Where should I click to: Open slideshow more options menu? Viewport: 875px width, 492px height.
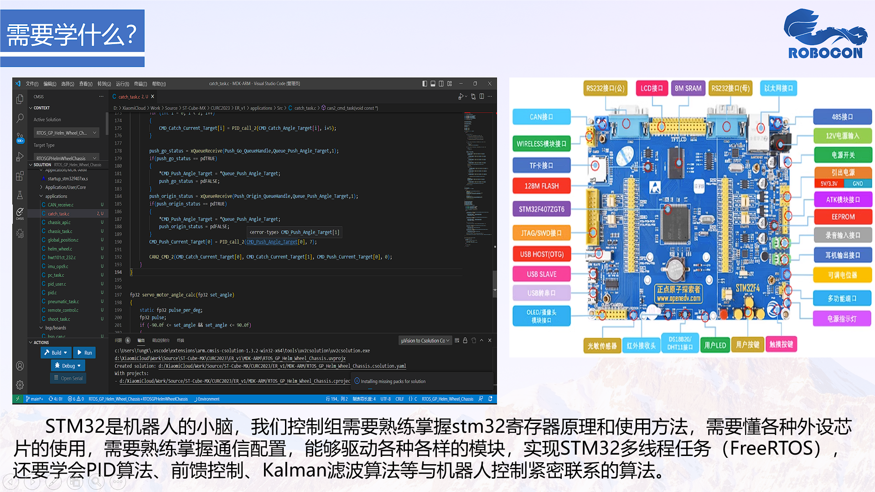click(x=118, y=482)
